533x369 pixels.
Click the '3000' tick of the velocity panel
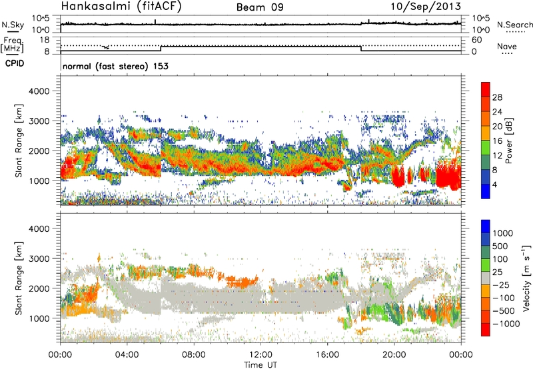(39, 258)
